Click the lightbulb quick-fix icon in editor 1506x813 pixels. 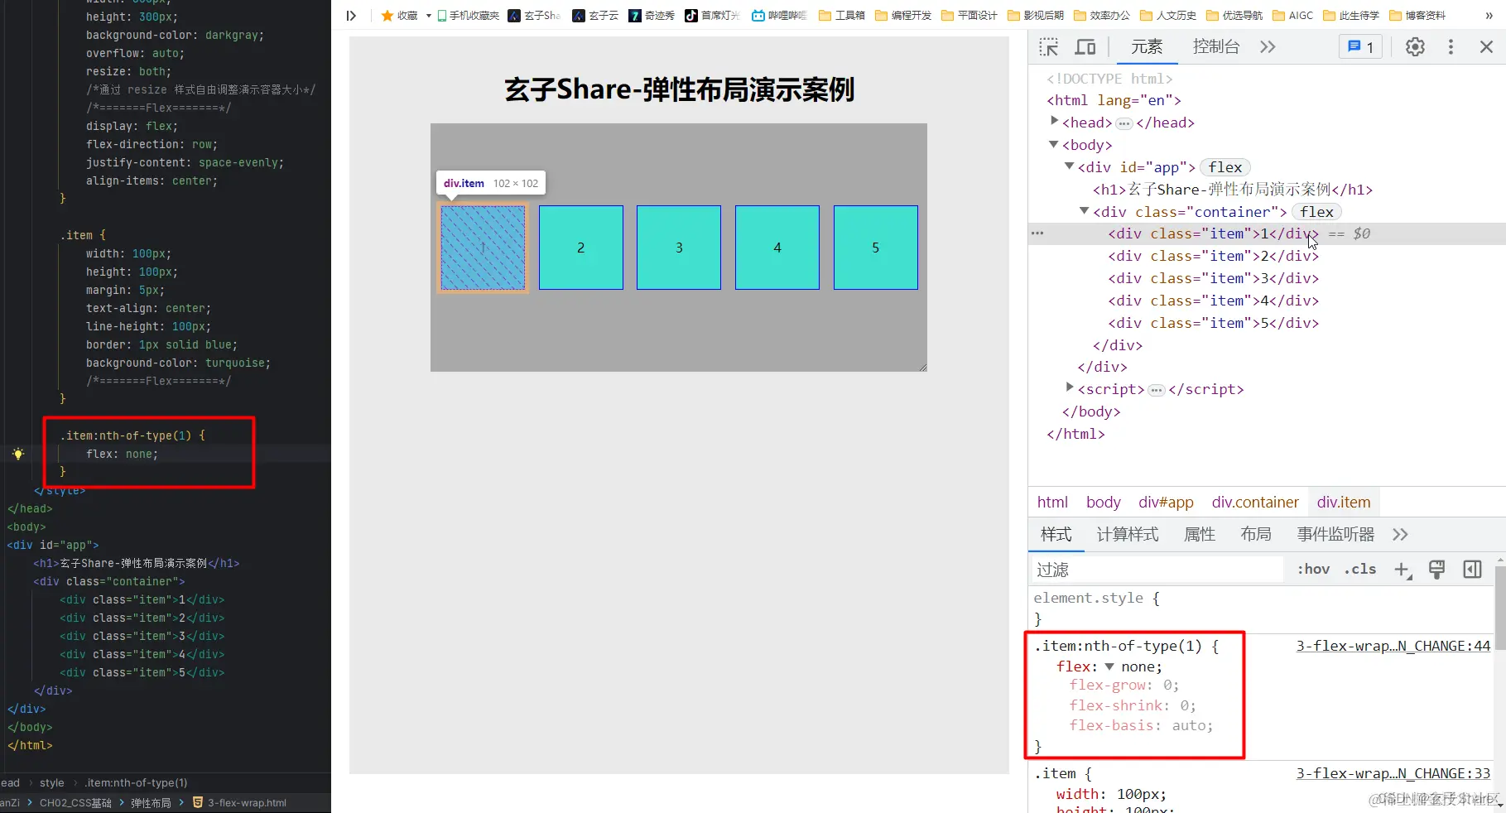(x=18, y=454)
